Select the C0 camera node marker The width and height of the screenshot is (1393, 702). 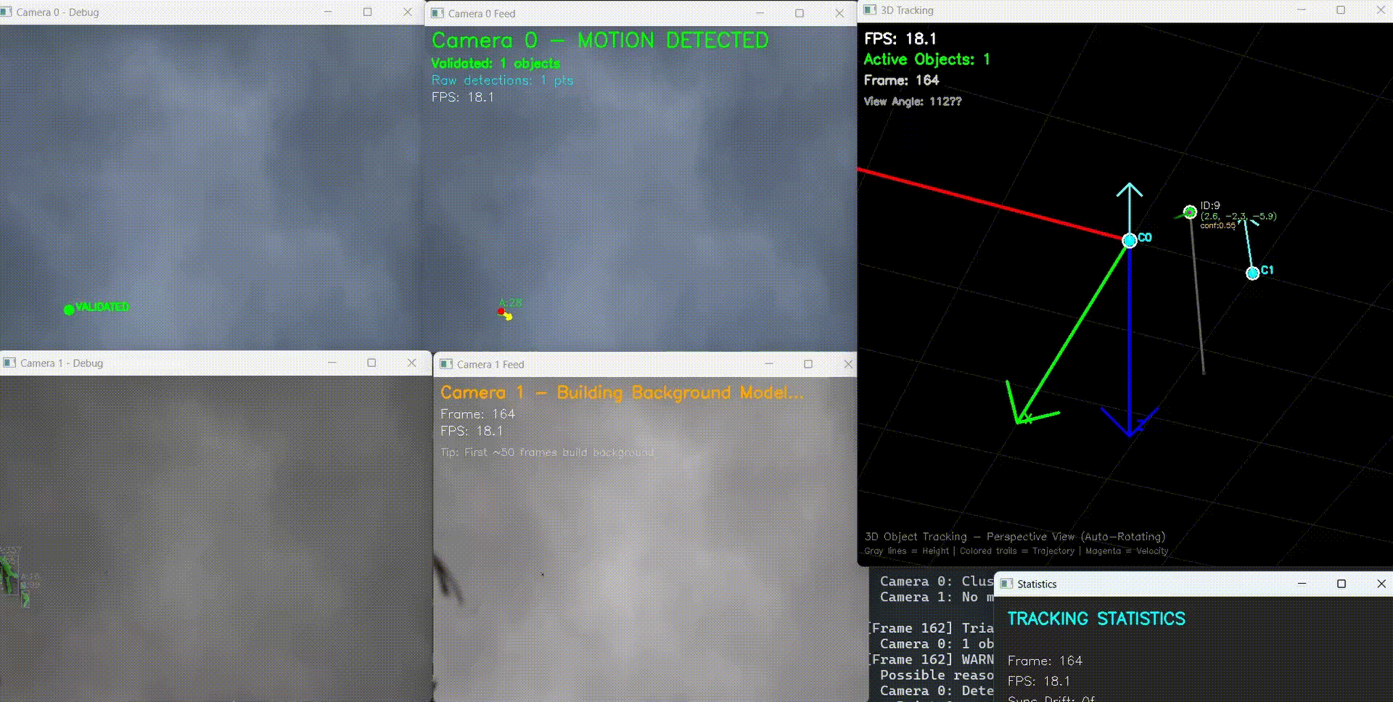pyautogui.click(x=1129, y=241)
